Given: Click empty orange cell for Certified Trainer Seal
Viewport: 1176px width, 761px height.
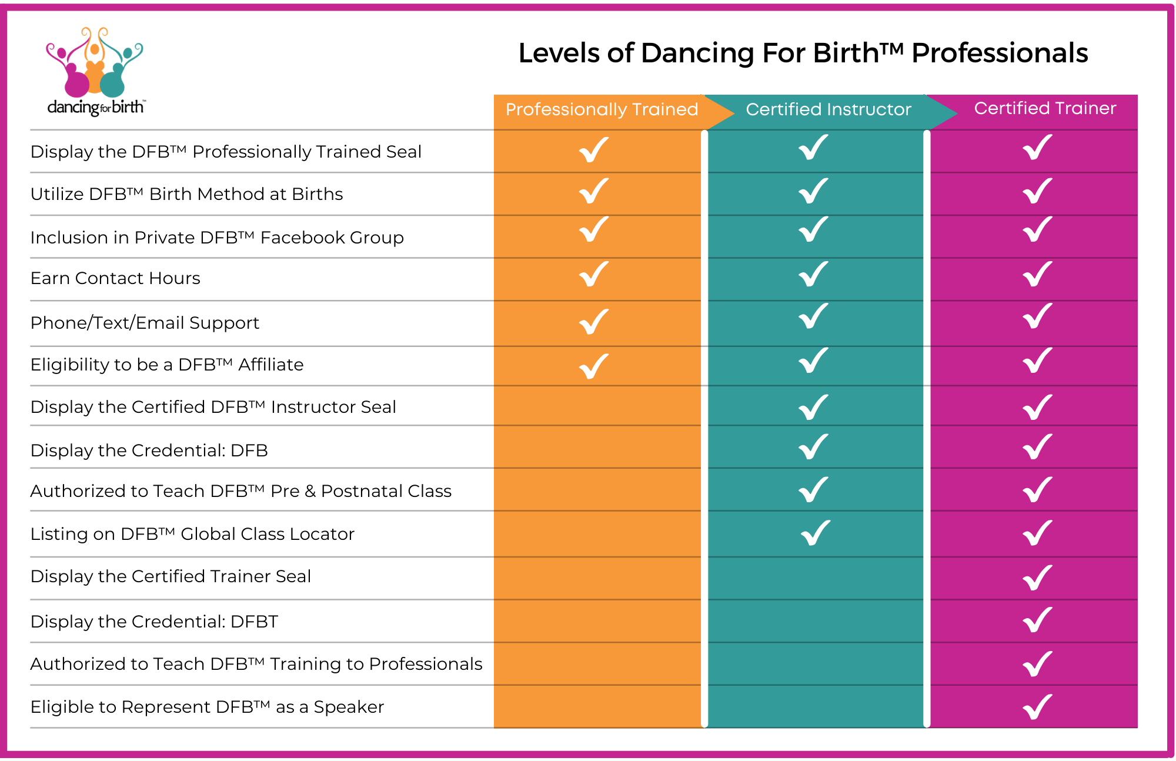Looking at the screenshot, I should [x=597, y=578].
